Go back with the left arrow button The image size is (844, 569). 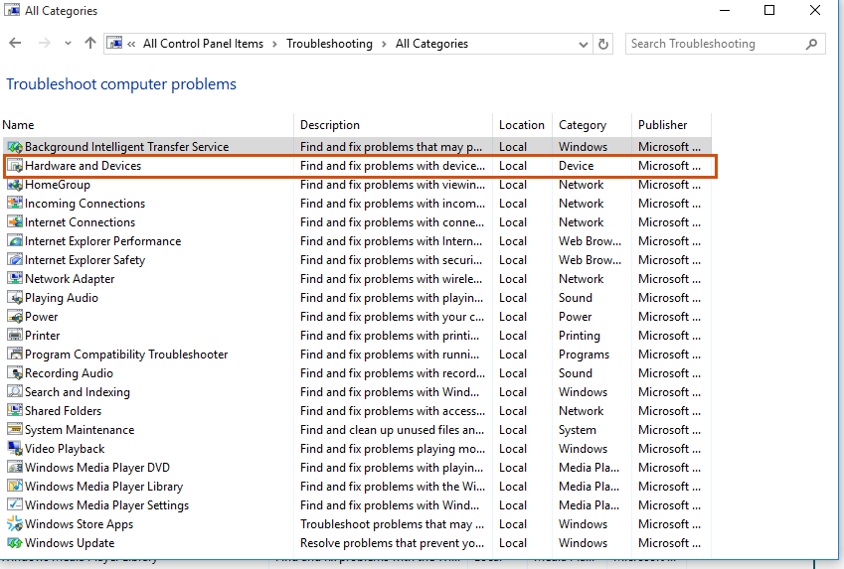tap(15, 43)
